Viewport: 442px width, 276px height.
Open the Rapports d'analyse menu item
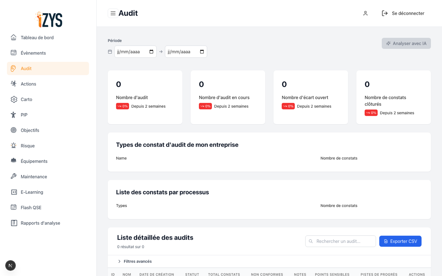click(48, 223)
